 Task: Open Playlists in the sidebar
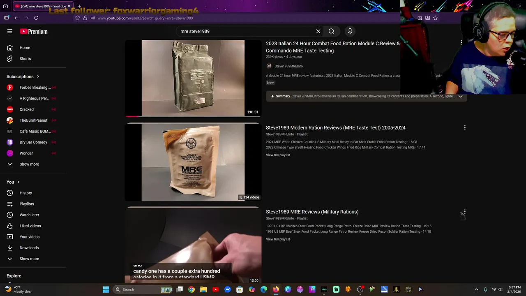click(x=33, y=204)
